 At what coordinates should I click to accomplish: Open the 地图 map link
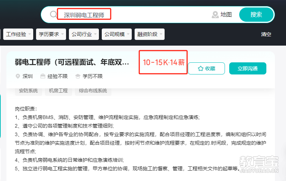pos(226,15)
